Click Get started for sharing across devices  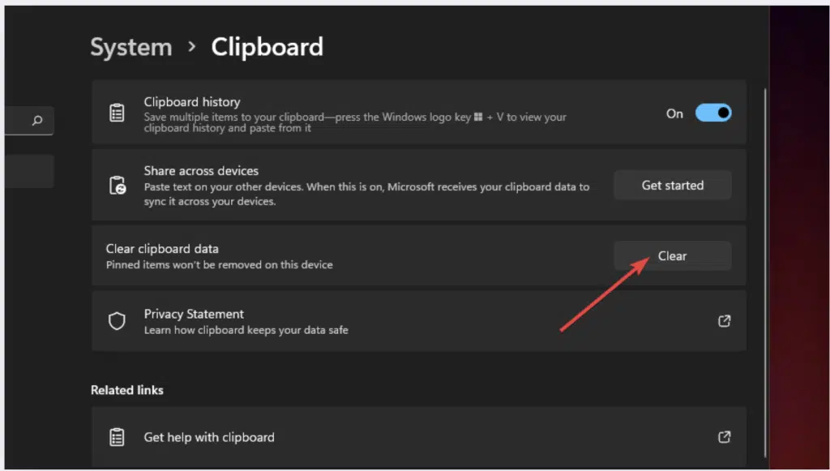pyautogui.click(x=672, y=185)
